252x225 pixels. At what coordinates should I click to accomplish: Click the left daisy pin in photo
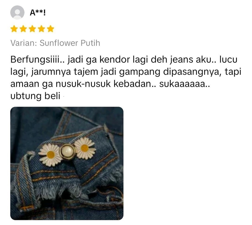pyautogui.click(x=50, y=155)
